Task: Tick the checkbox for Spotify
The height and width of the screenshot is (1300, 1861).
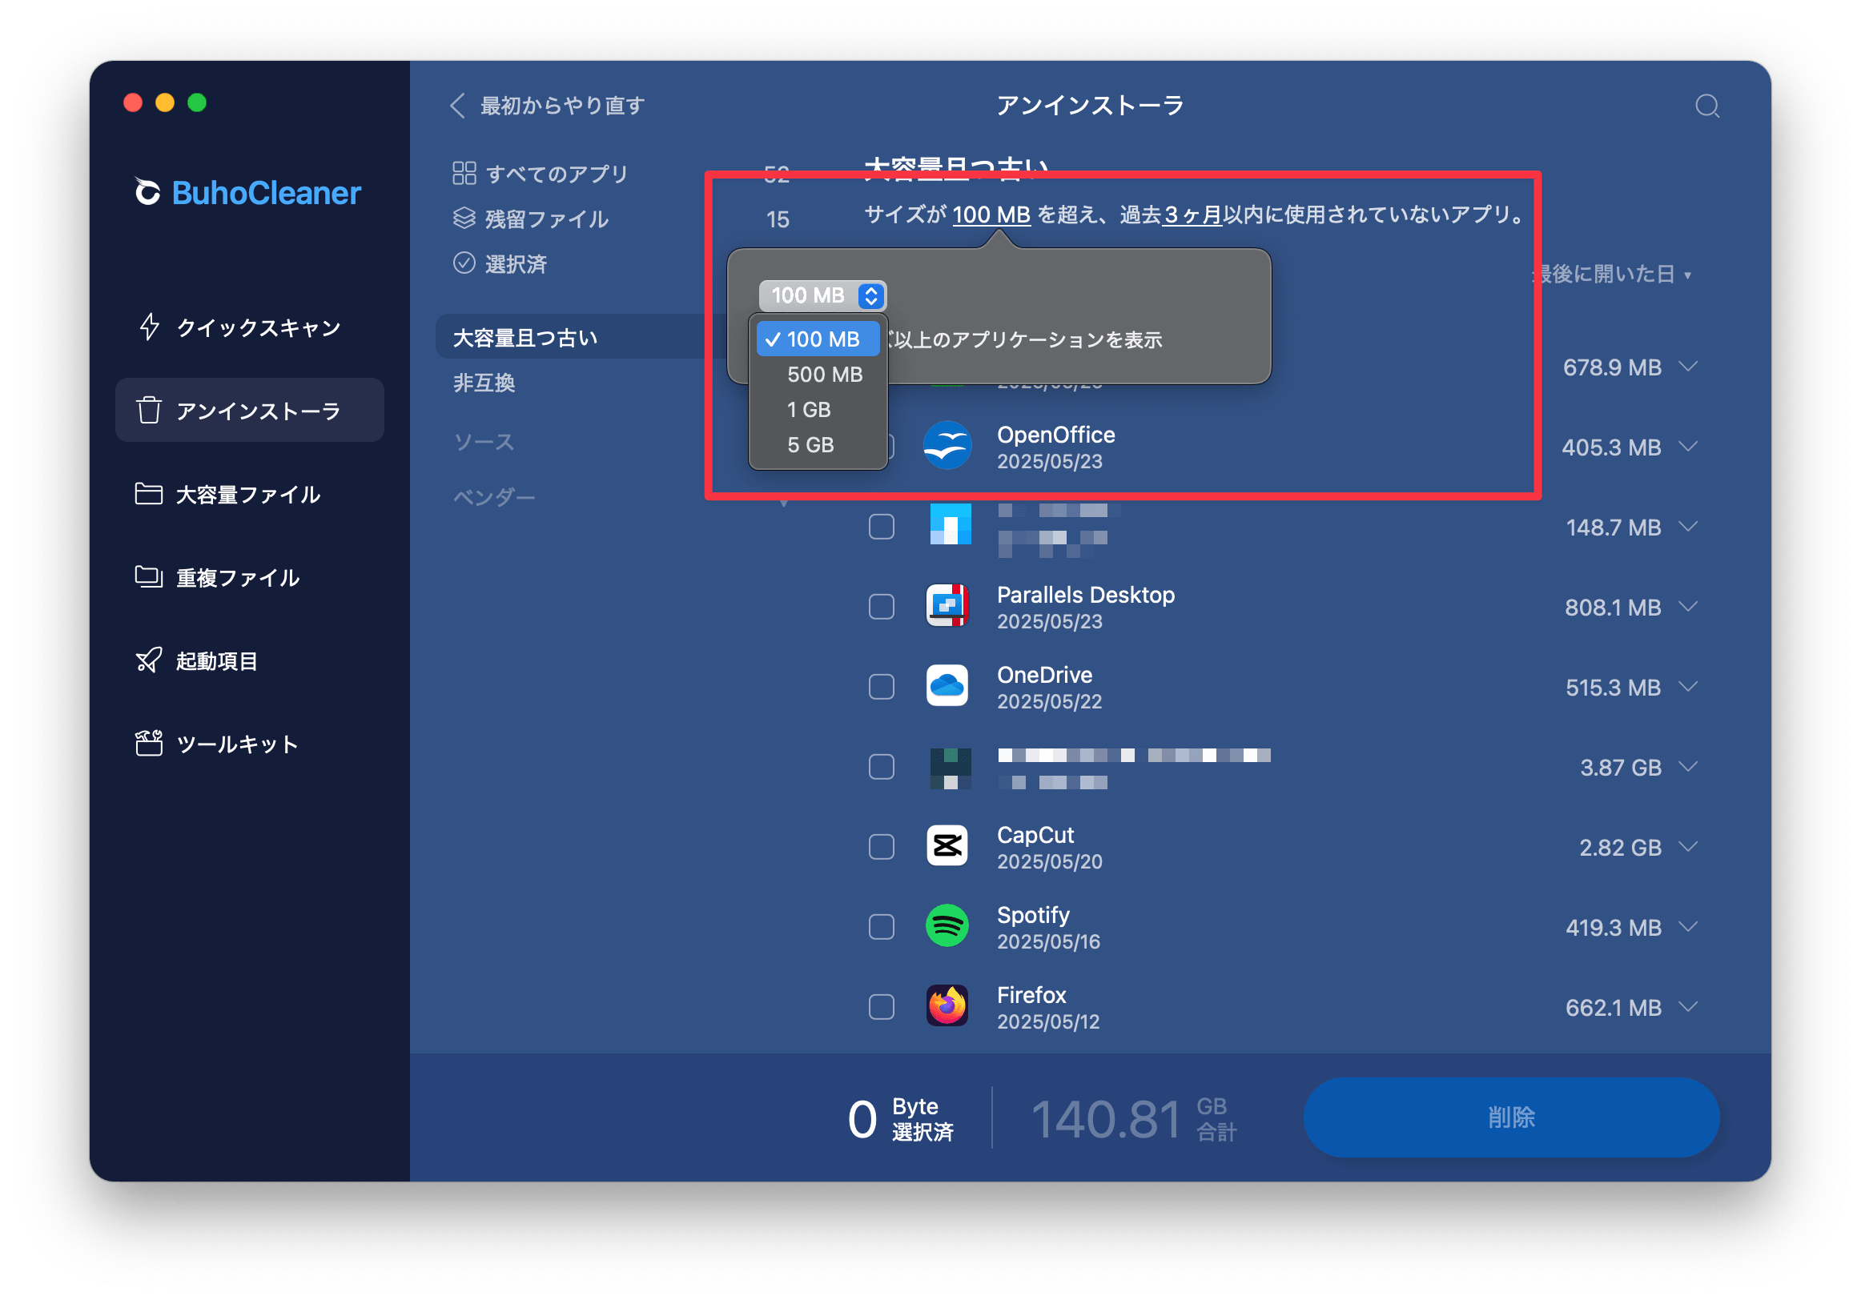Action: click(881, 926)
